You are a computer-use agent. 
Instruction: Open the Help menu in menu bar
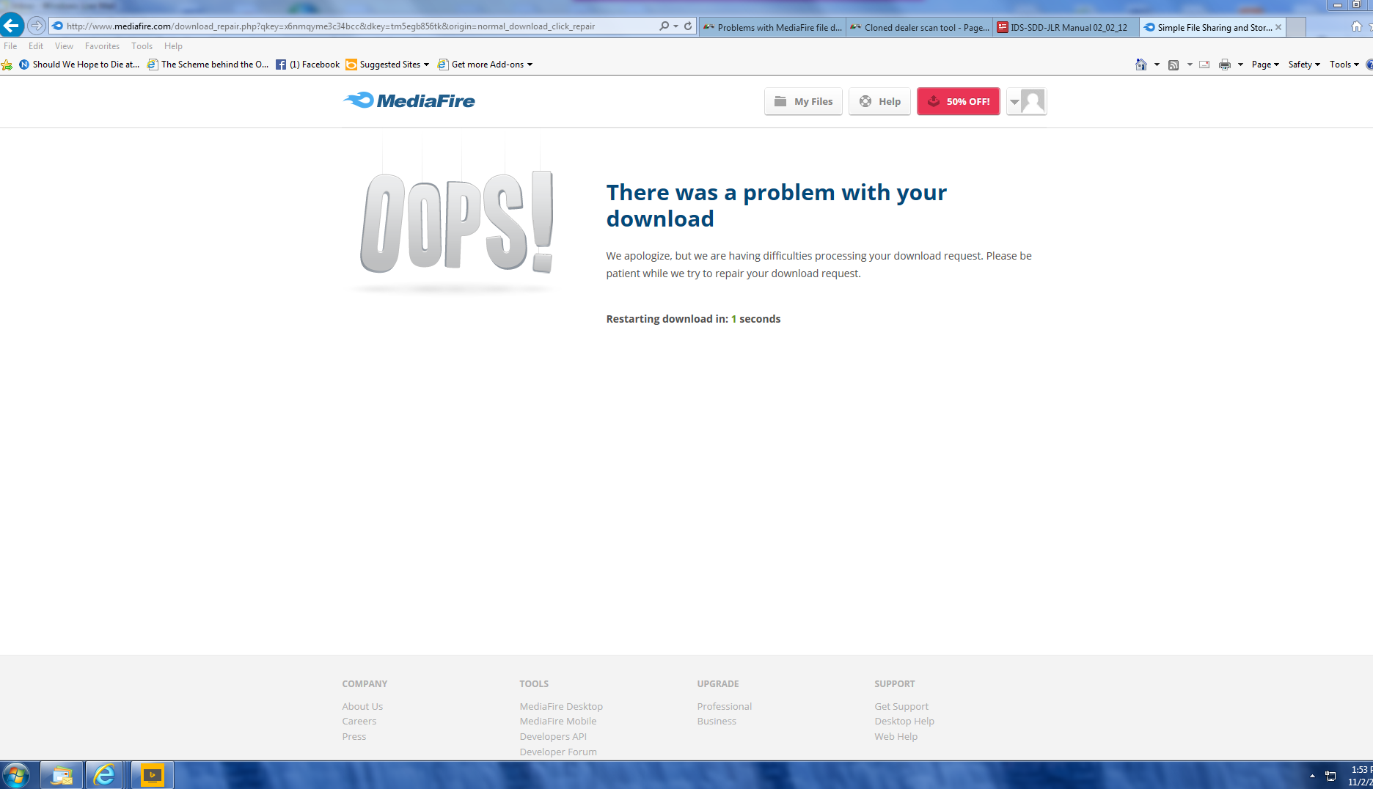173,46
